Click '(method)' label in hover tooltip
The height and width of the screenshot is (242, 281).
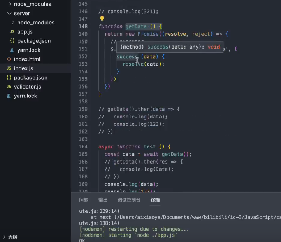click(132, 47)
